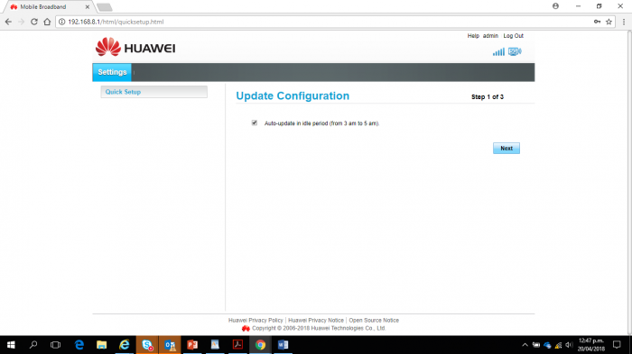This screenshot has height=354, width=632.
Task: Launch Internet Explorer from taskbar
Action: click(125, 345)
